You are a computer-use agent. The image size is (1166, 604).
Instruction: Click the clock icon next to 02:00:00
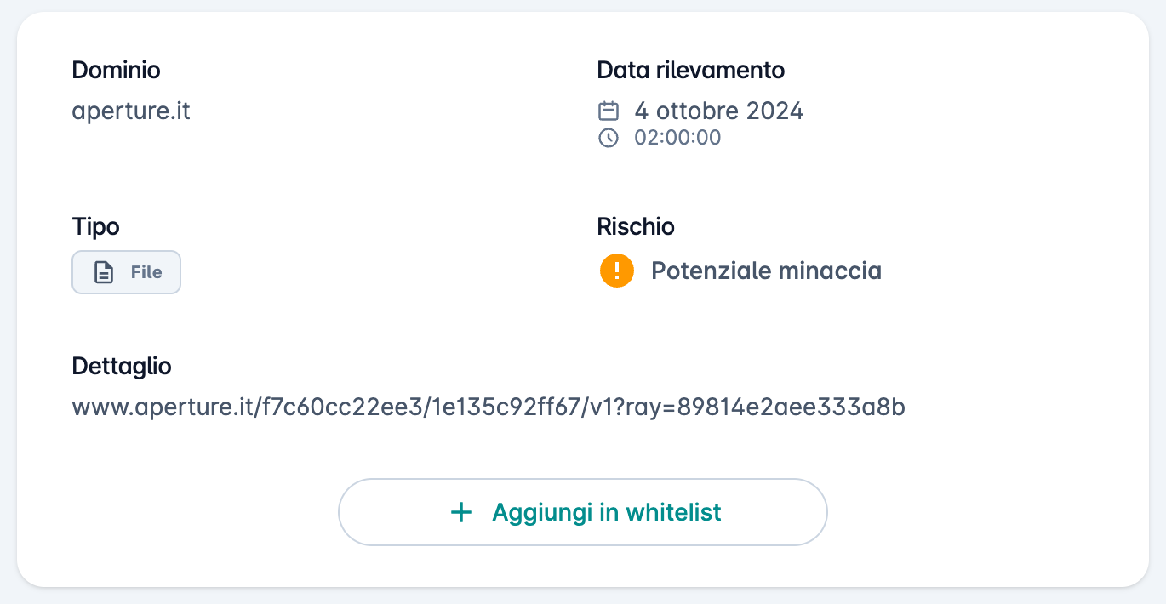pyautogui.click(x=608, y=138)
